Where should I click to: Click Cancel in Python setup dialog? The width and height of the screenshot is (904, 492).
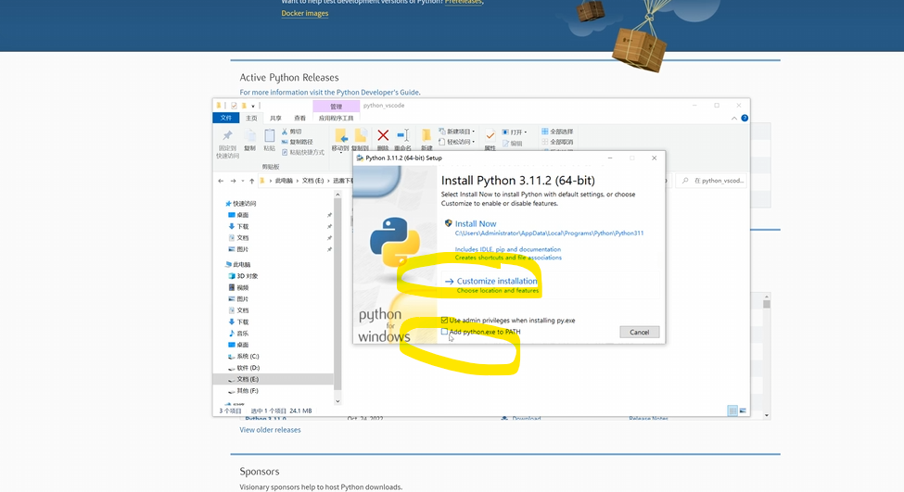[640, 333]
